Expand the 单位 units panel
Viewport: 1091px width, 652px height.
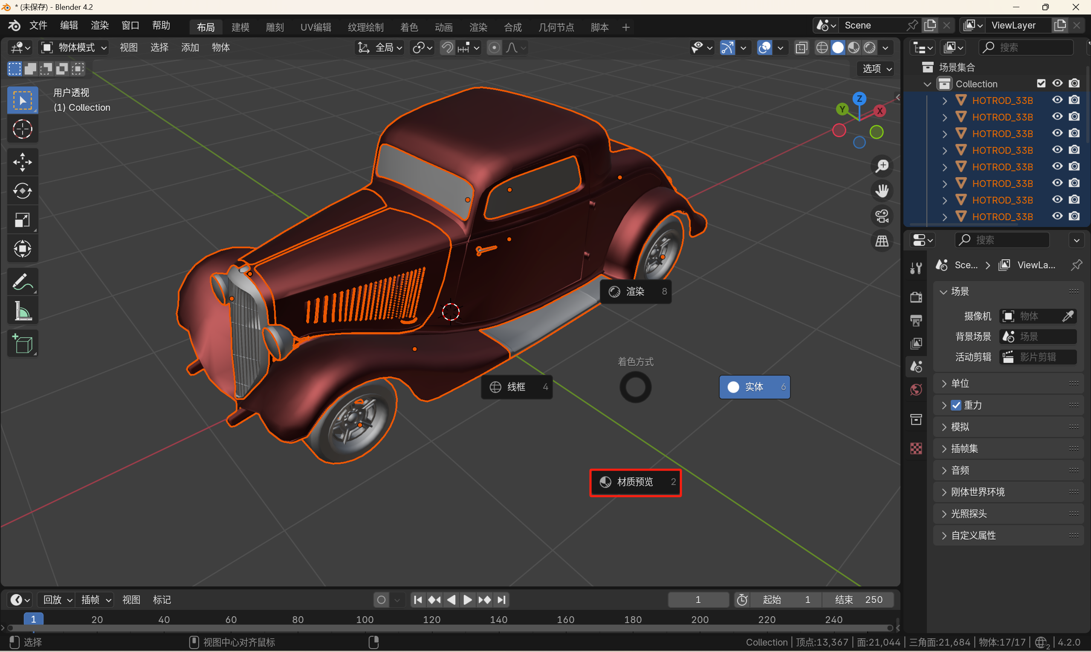pos(960,383)
